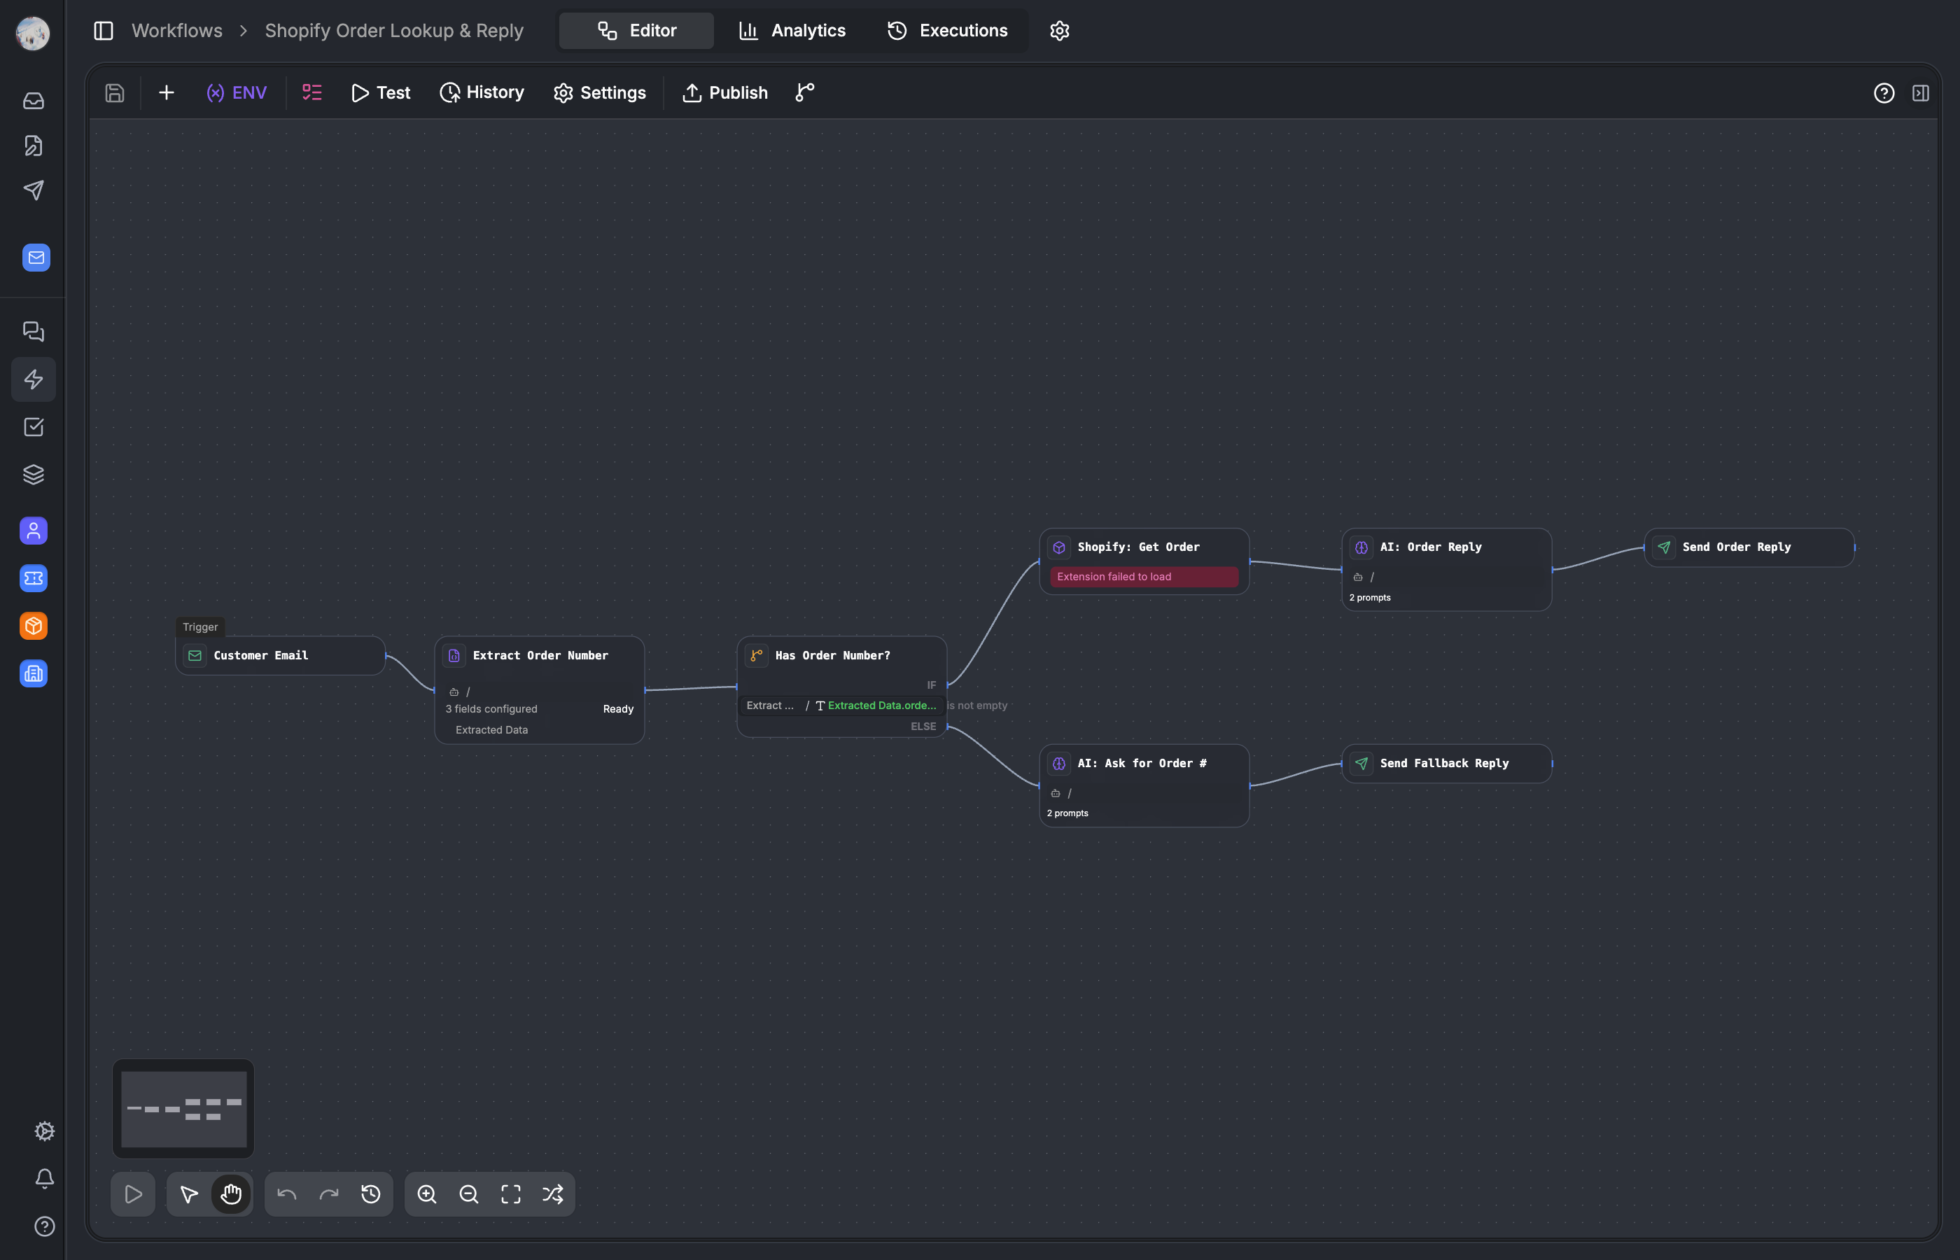Image resolution: width=1960 pixels, height=1260 pixels.
Task: Click the auto layout shuffle icon
Action: tap(553, 1193)
